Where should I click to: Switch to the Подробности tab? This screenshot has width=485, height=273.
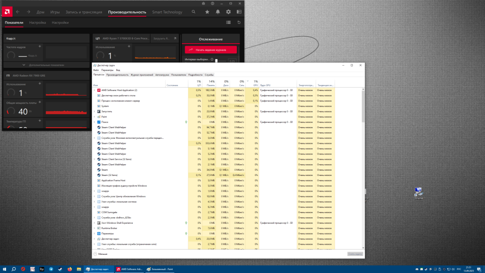(195, 75)
